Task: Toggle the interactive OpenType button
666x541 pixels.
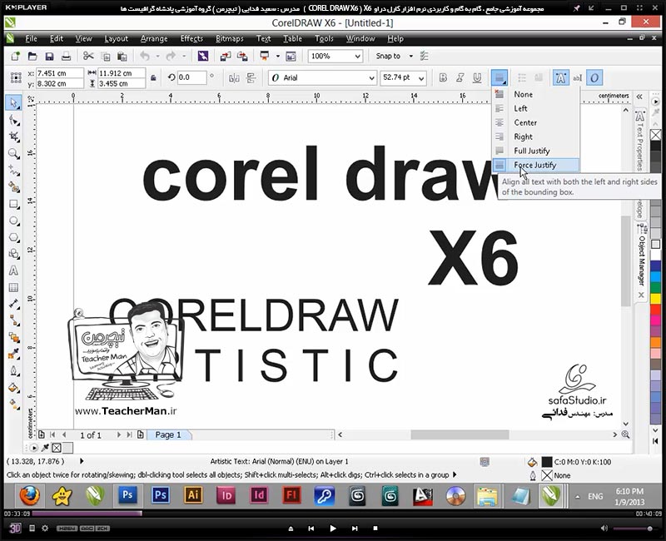Action: pyautogui.click(x=594, y=77)
